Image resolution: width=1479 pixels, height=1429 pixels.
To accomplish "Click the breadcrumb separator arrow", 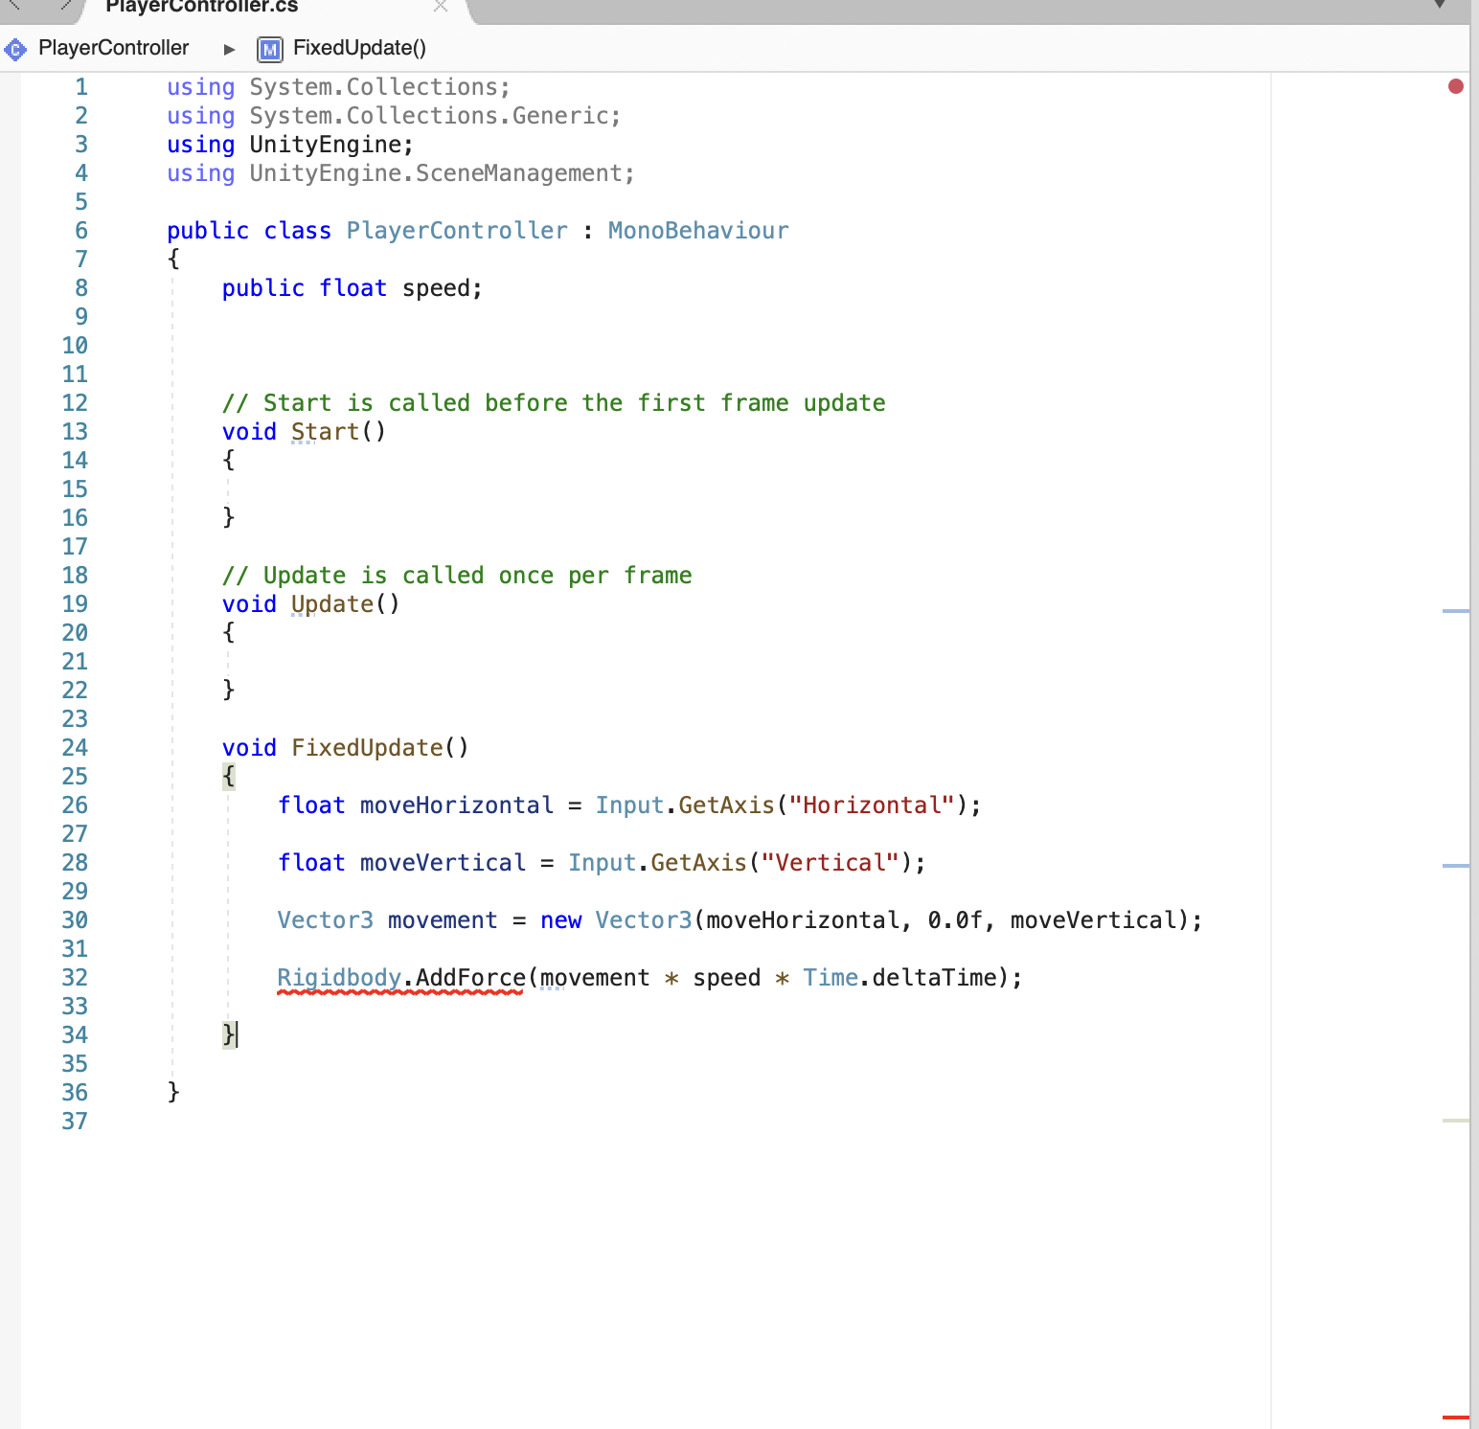I will [x=229, y=48].
